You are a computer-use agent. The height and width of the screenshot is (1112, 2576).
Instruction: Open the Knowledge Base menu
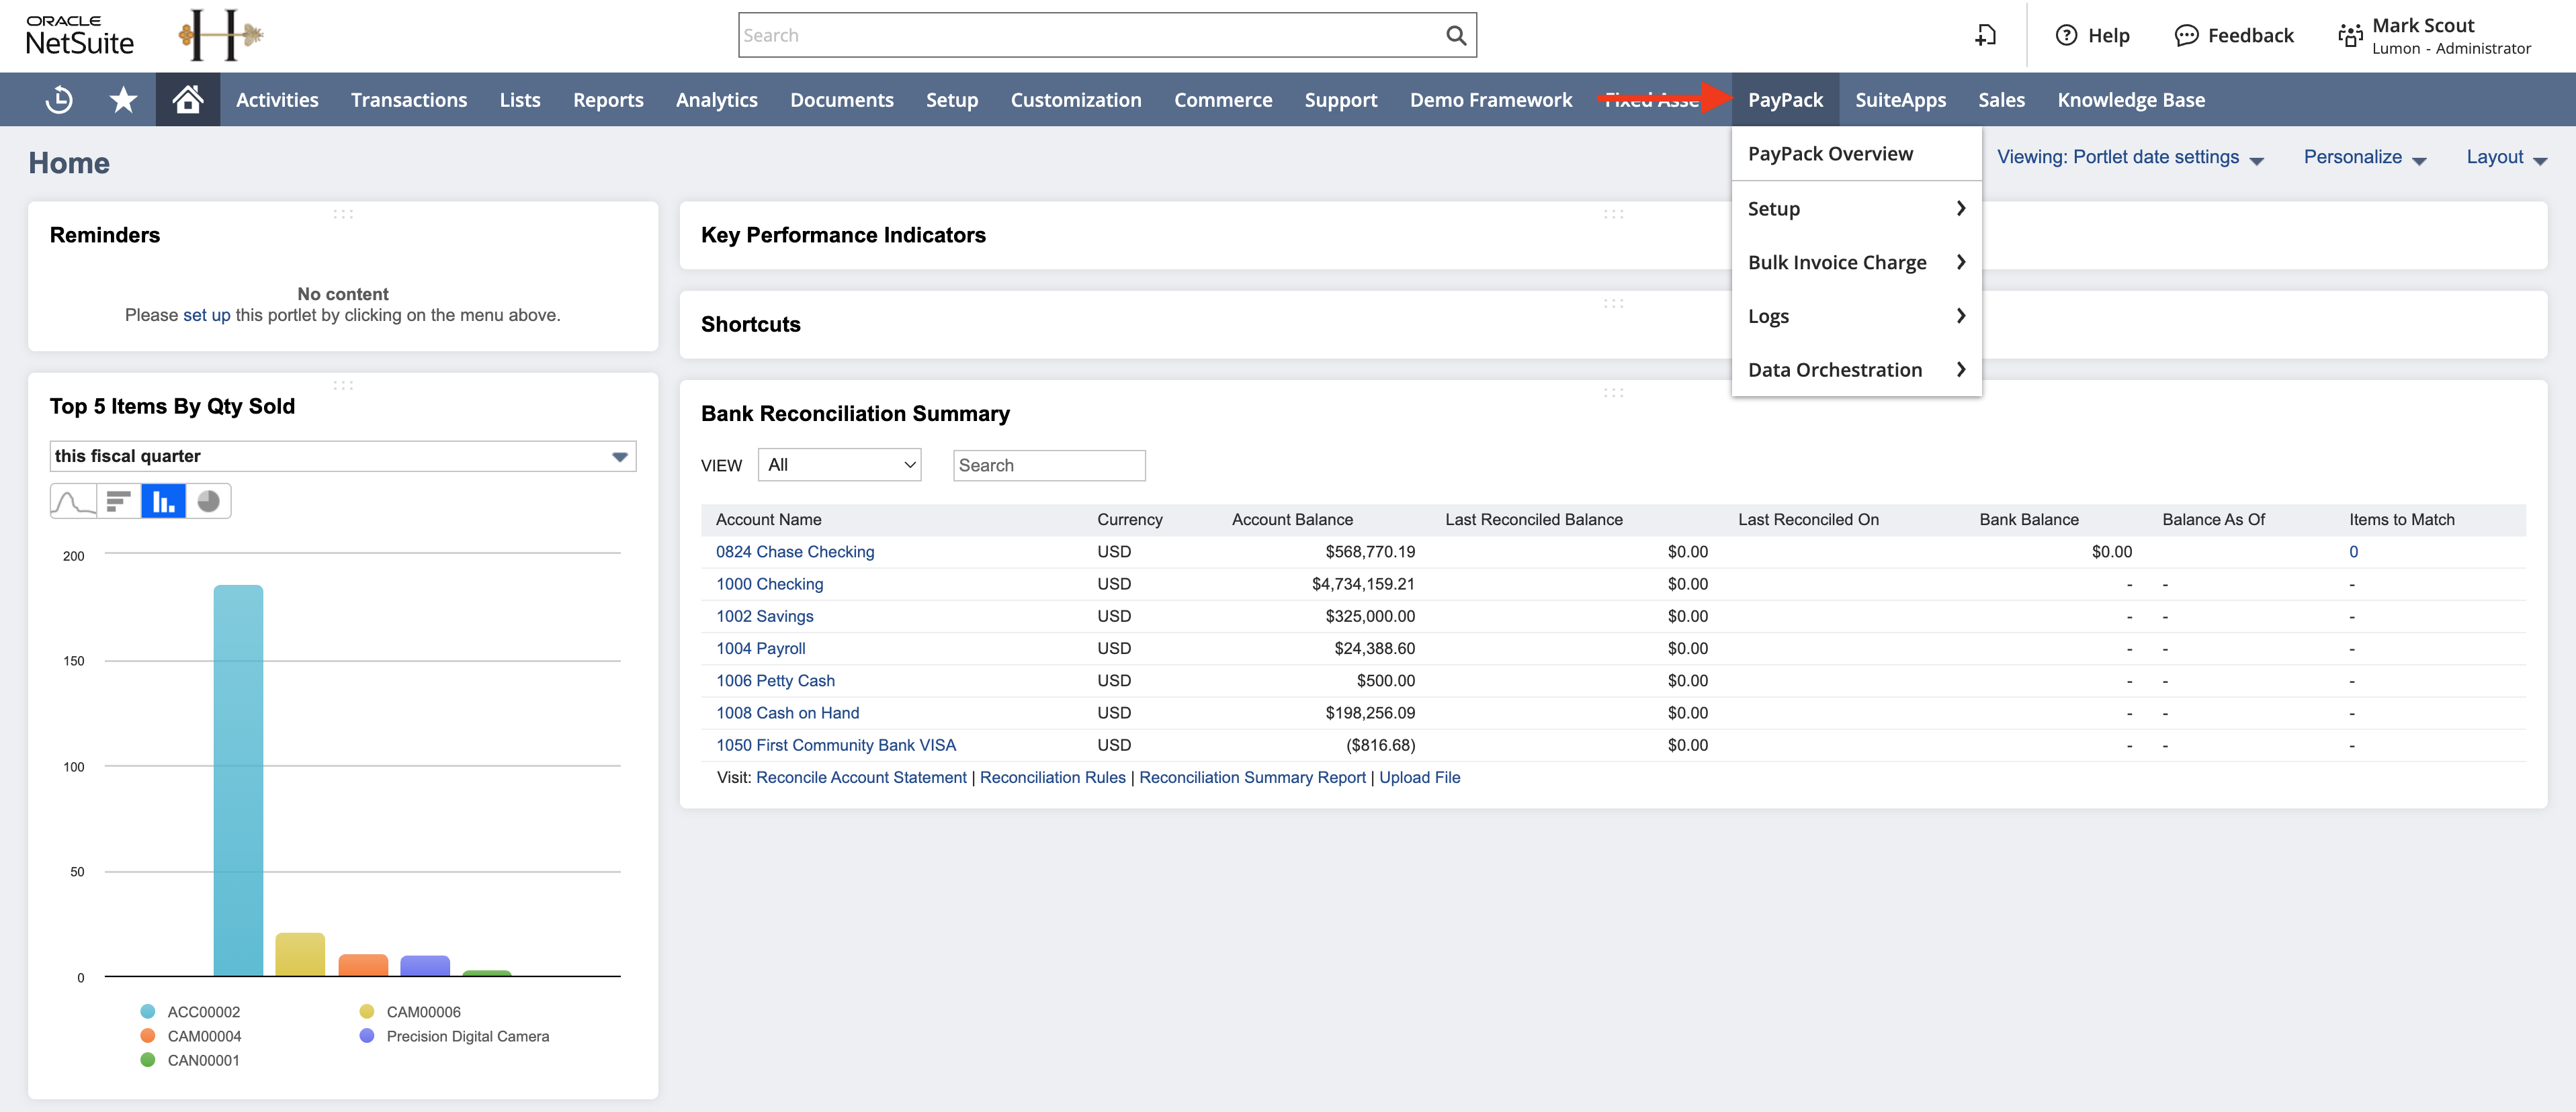pos(2131,99)
